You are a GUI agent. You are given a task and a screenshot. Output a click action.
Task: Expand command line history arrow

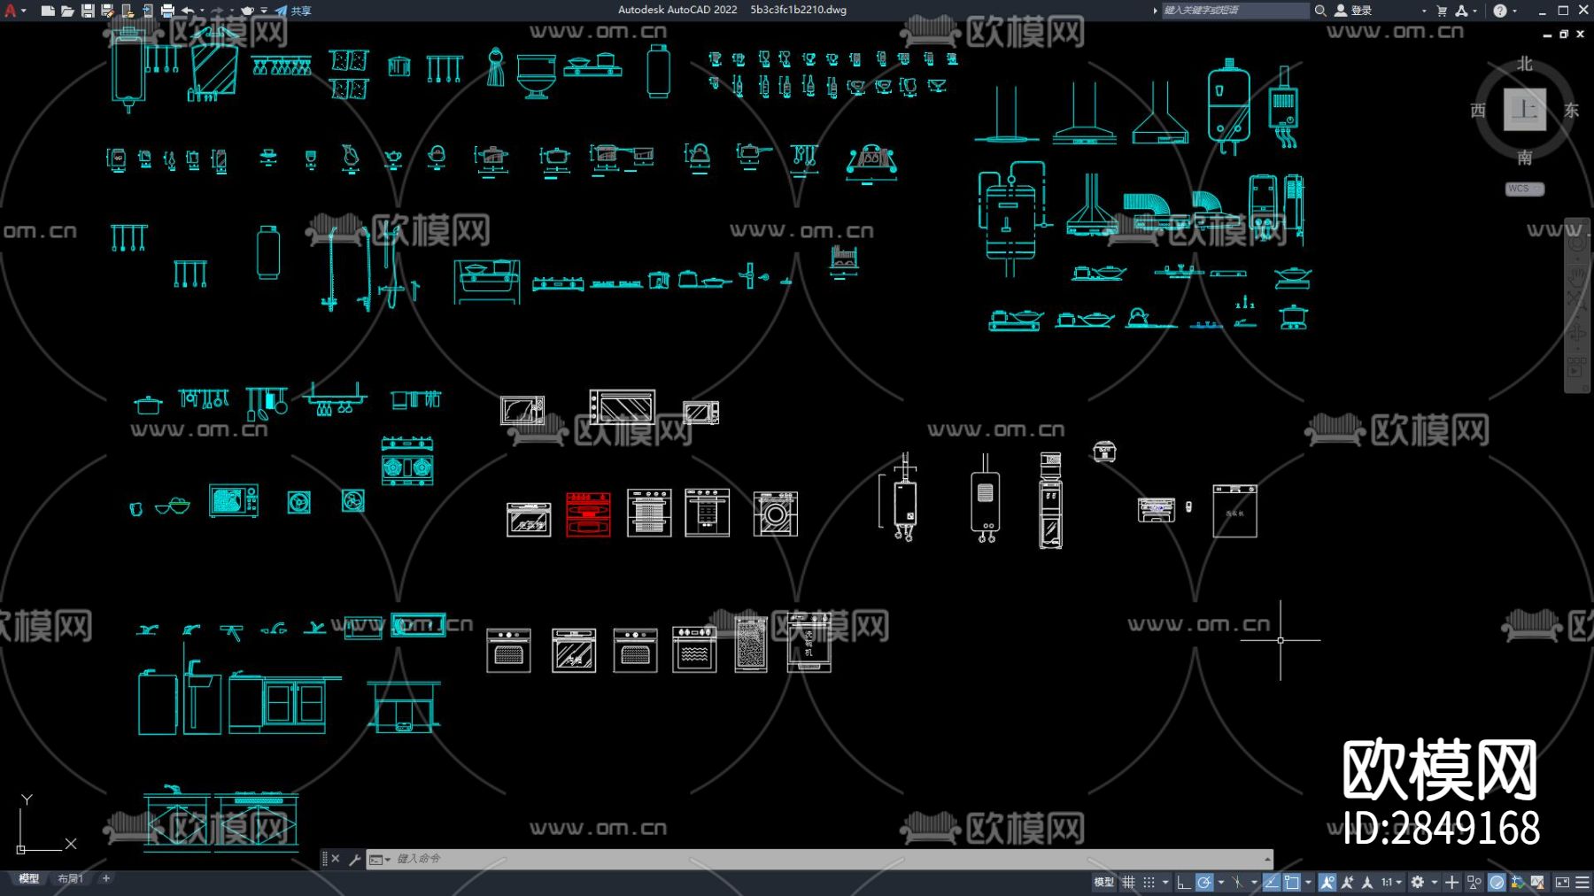[1268, 859]
